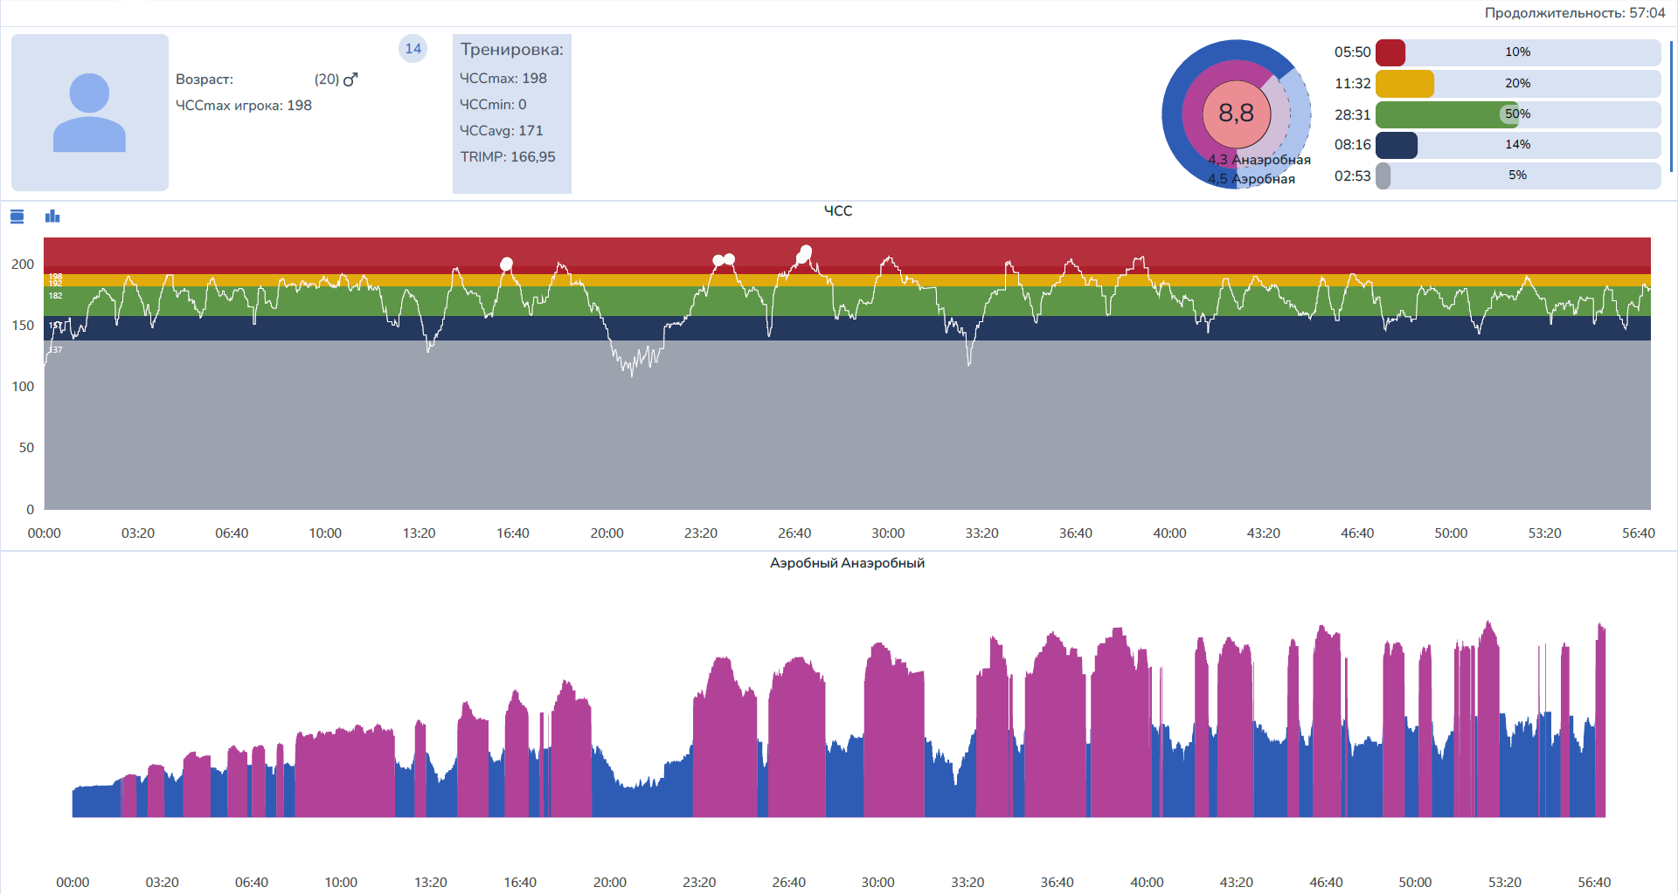This screenshot has height=894, width=1678.
Task: Click the vertical scrollbar beside zone bars
Action: tap(1671, 105)
